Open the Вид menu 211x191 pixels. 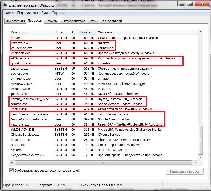click(x=45, y=13)
